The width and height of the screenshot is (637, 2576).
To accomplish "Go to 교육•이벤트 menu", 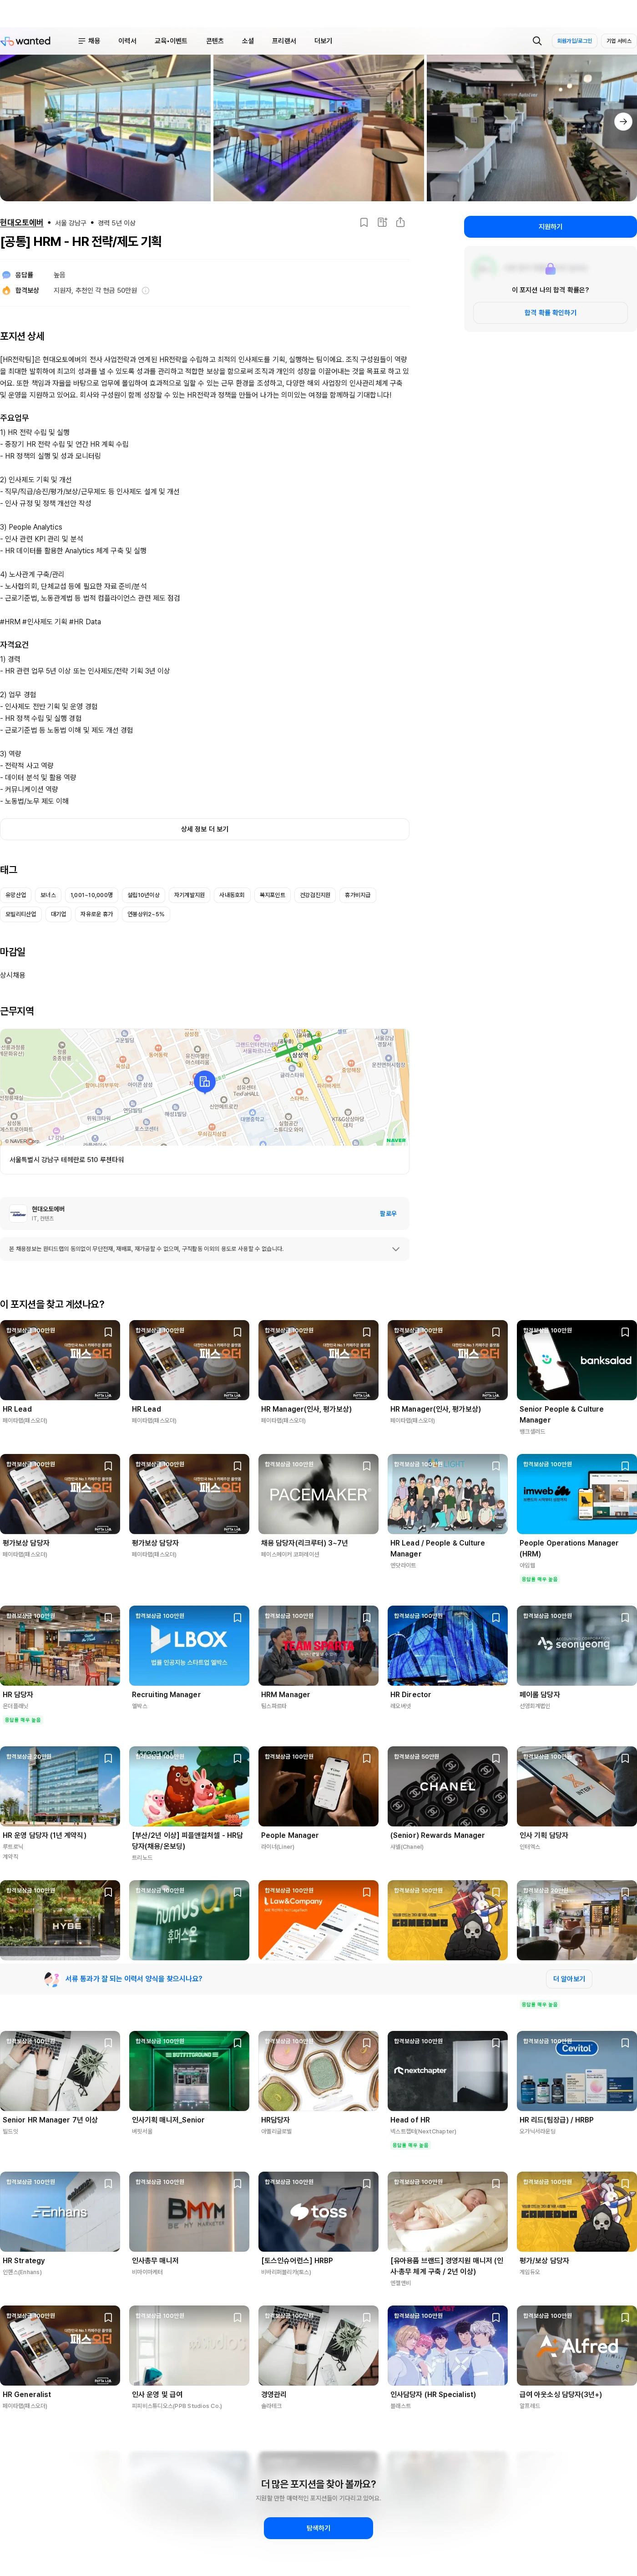I will pyautogui.click(x=171, y=41).
